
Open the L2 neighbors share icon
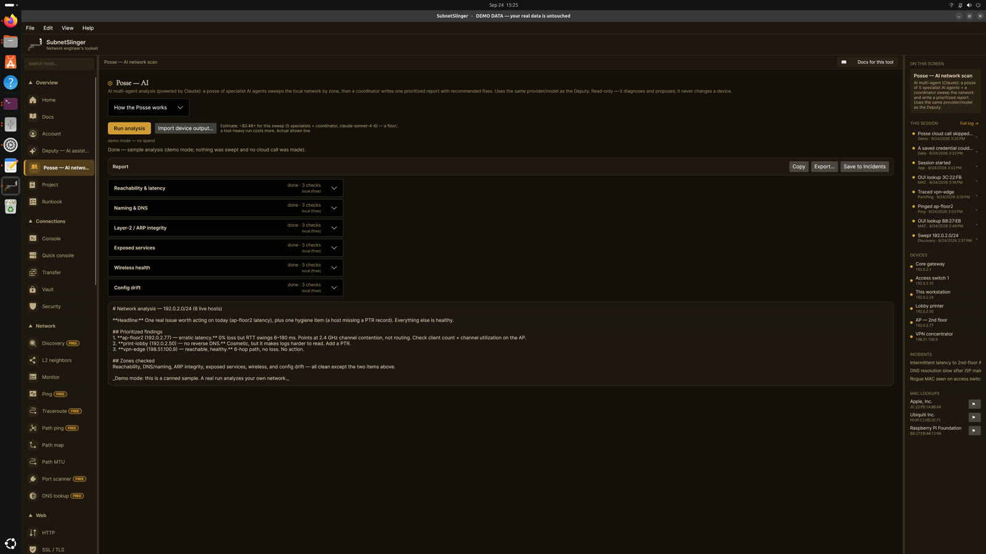click(x=33, y=360)
